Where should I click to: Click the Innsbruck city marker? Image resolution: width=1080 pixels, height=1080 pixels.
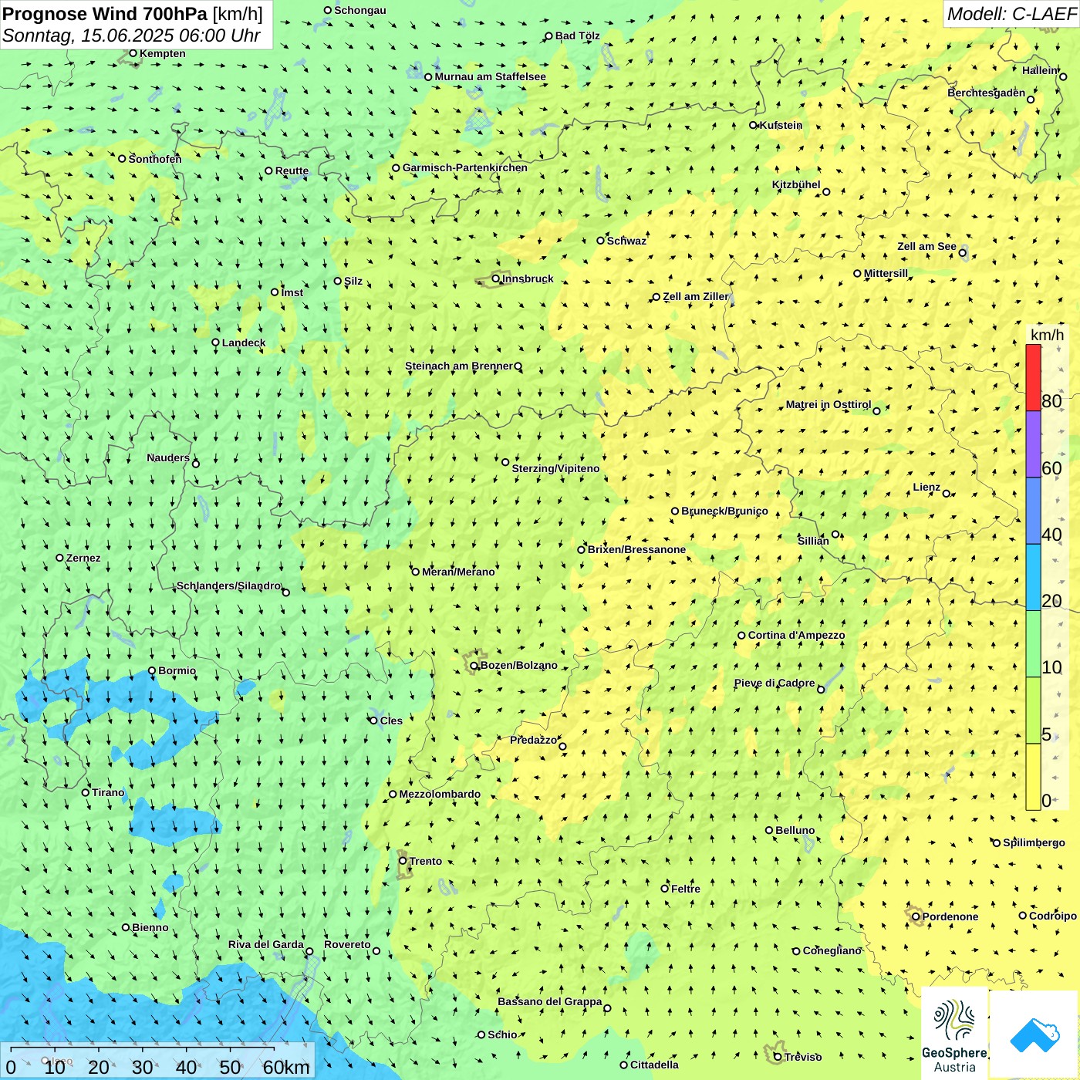click(496, 278)
